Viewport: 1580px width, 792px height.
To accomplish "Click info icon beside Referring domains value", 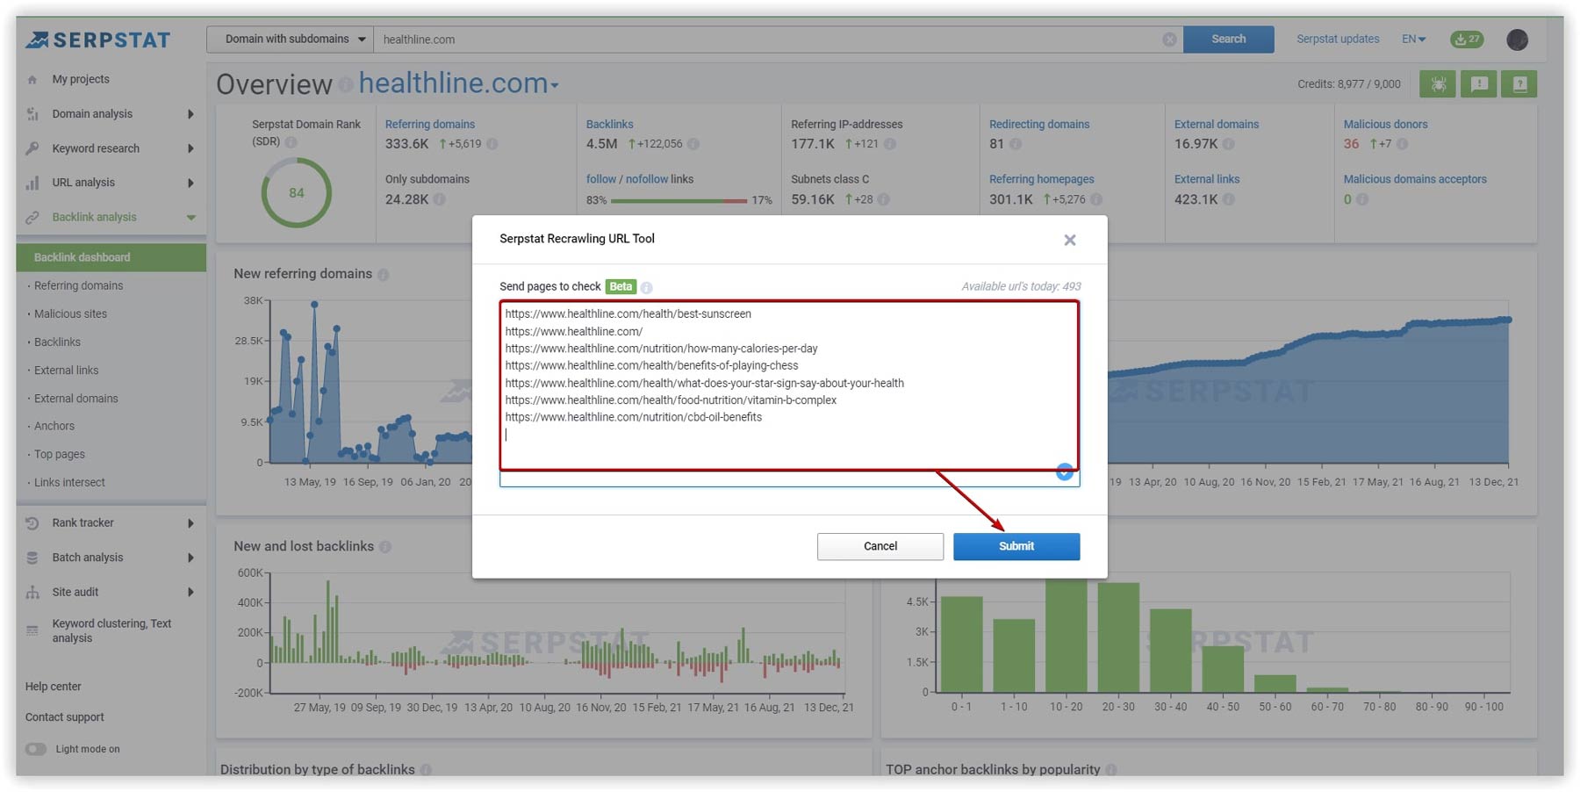I will point(492,144).
